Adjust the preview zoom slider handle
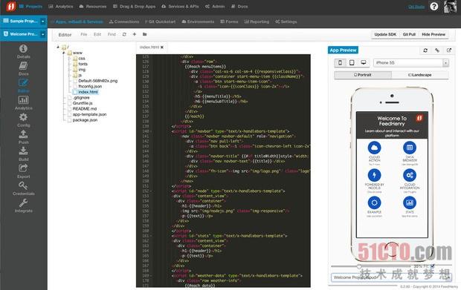This screenshot has height=290, width=461. pyautogui.click(x=359, y=266)
